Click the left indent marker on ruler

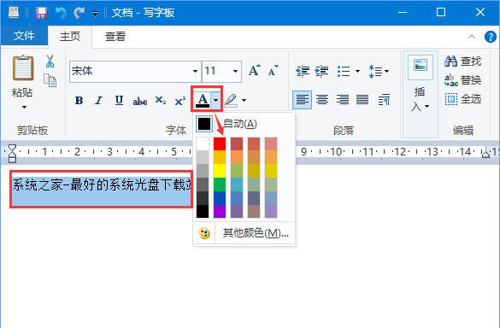(12, 153)
